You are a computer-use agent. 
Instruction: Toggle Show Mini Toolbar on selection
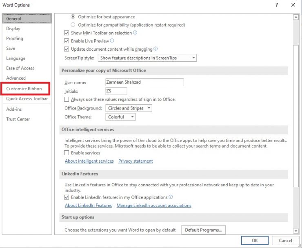[x=67, y=33]
